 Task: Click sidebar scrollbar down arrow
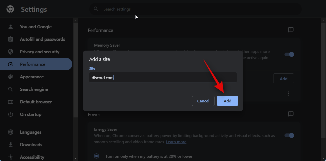point(76,158)
